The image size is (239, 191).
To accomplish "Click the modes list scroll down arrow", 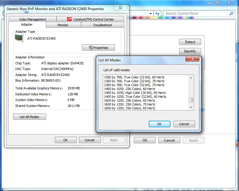I will (x=191, y=108).
